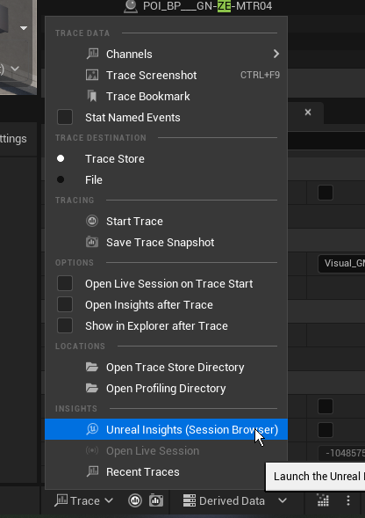The height and width of the screenshot is (518, 365).
Task: Check Open Live Session on Trace Start
Action: (65, 283)
